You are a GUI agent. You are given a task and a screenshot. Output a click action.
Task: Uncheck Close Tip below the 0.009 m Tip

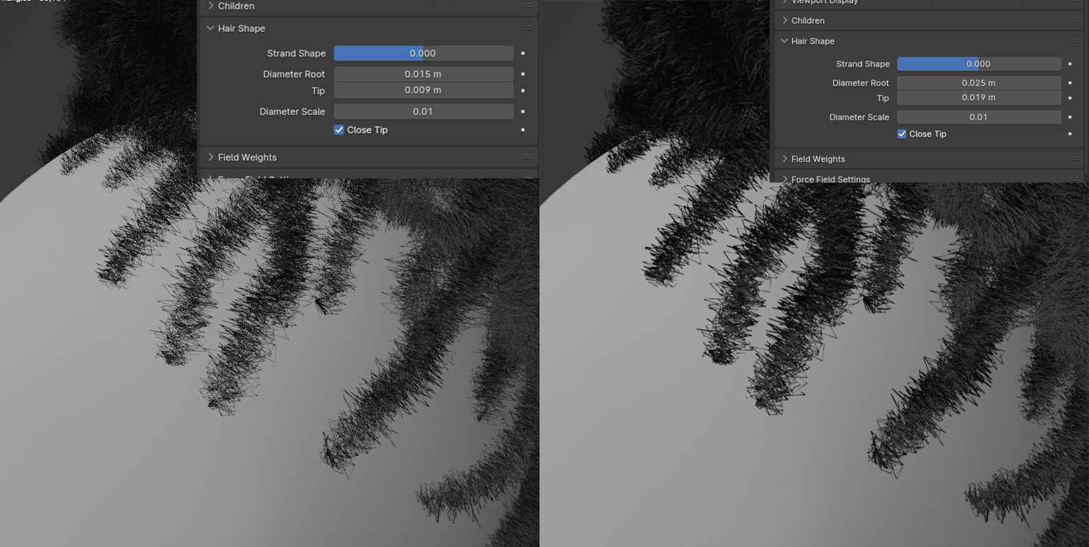(x=338, y=130)
